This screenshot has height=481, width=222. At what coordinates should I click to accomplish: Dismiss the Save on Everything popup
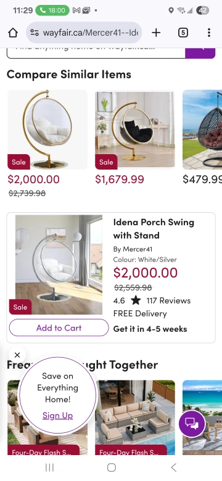(17, 355)
